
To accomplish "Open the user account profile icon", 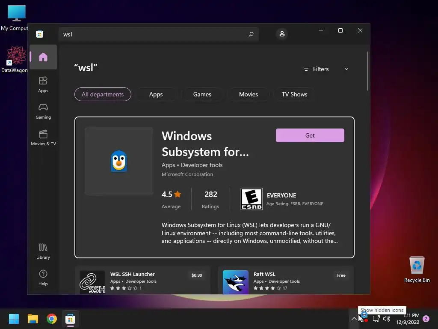I will pyautogui.click(x=282, y=34).
